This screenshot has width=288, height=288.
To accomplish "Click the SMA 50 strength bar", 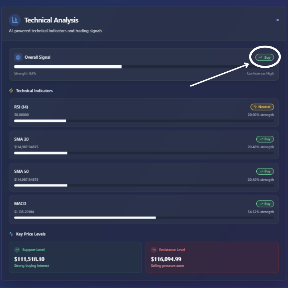I will [144, 185].
